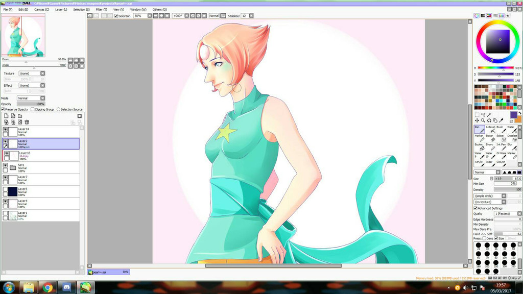This screenshot has height=294, width=523.
Task: Choose the zoom magnifier tool
Action: 483,120
